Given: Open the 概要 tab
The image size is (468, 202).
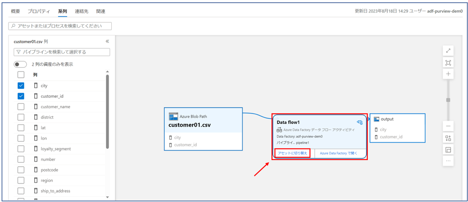Looking at the screenshot, I should pos(16,11).
